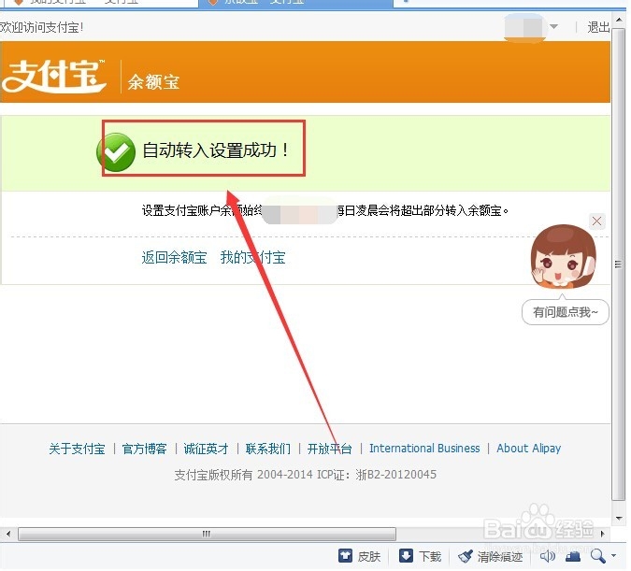631x571 pixels.
Task: Click the 有问题点我~ help bubble
Action: (x=565, y=312)
